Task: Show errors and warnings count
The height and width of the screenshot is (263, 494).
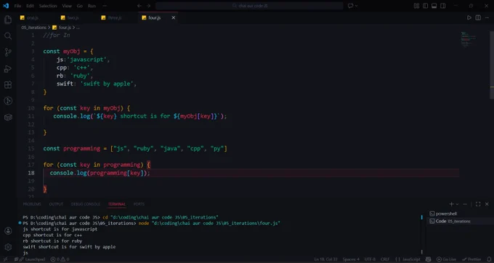Action: point(60,259)
